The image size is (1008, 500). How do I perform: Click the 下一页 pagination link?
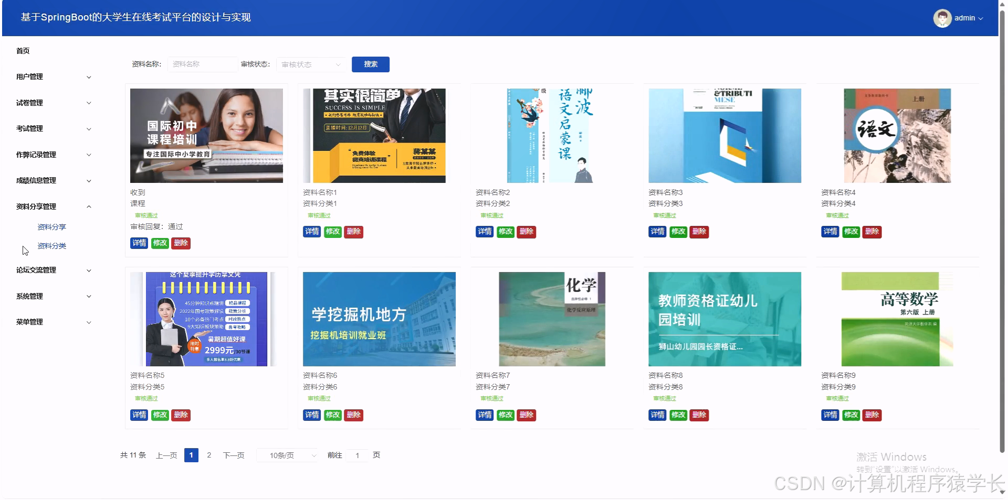point(234,455)
